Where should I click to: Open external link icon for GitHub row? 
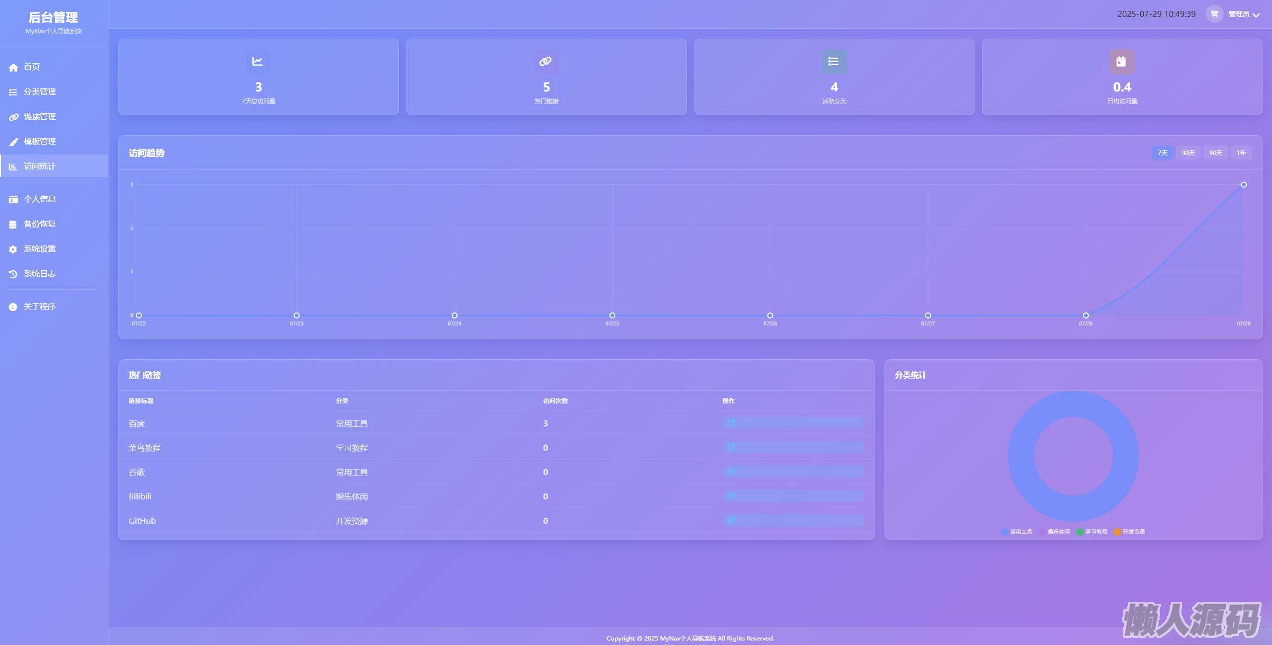pyautogui.click(x=731, y=520)
